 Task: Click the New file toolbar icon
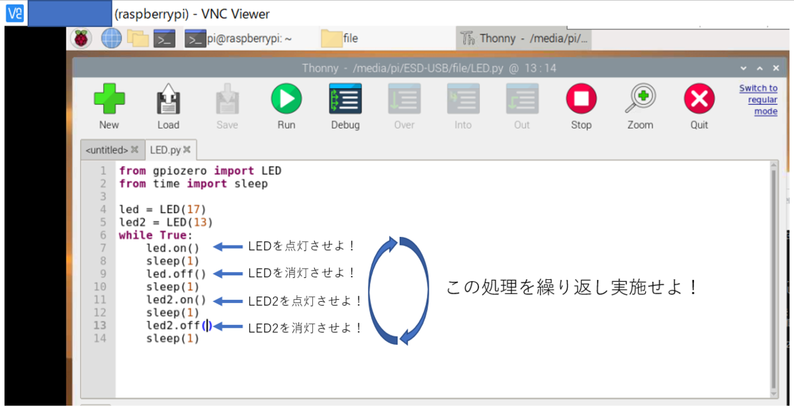(x=109, y=100)
